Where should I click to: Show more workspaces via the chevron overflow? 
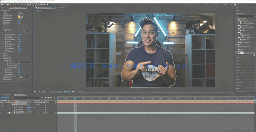point(232,5)
